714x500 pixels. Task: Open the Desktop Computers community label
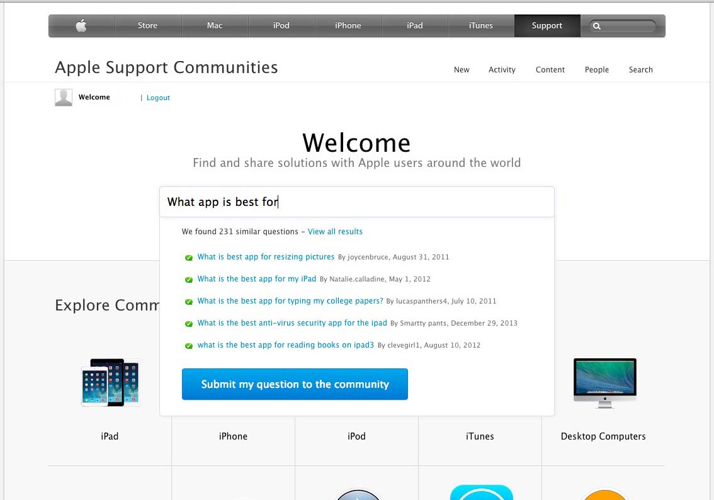tap(603, 436)
